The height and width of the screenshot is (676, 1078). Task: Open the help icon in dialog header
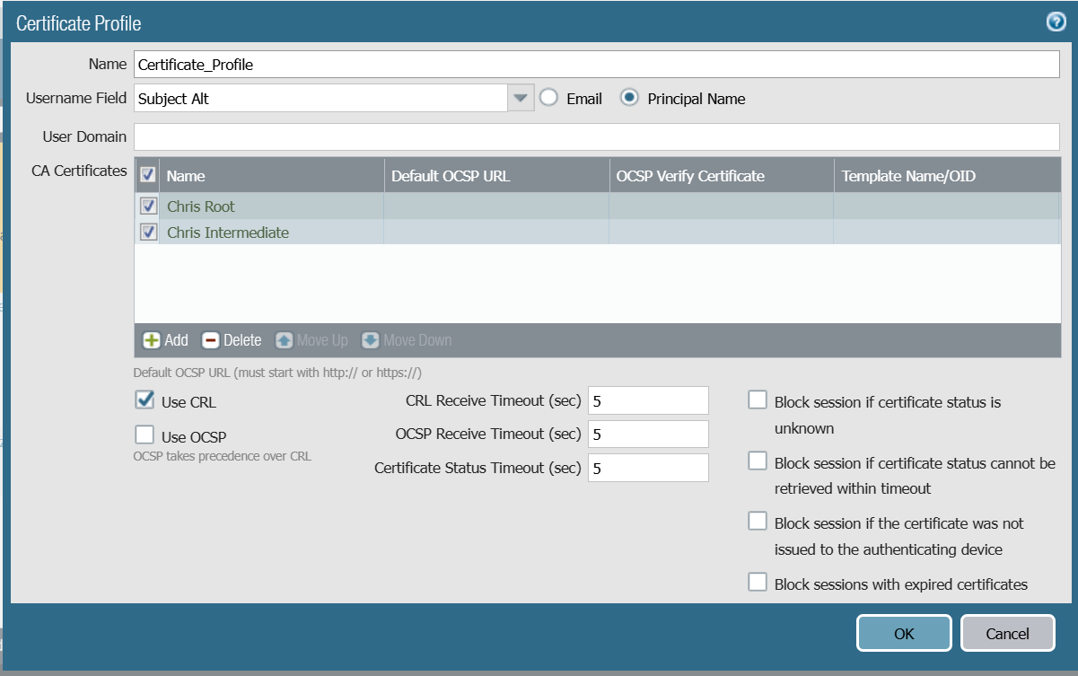[x=1056, y=22]
